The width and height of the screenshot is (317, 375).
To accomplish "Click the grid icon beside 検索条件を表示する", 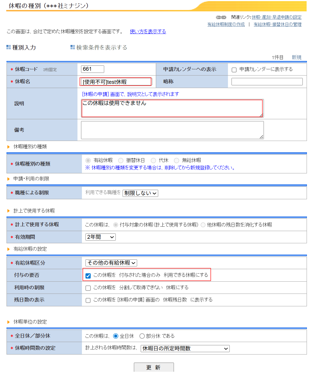I will (73, 47).
